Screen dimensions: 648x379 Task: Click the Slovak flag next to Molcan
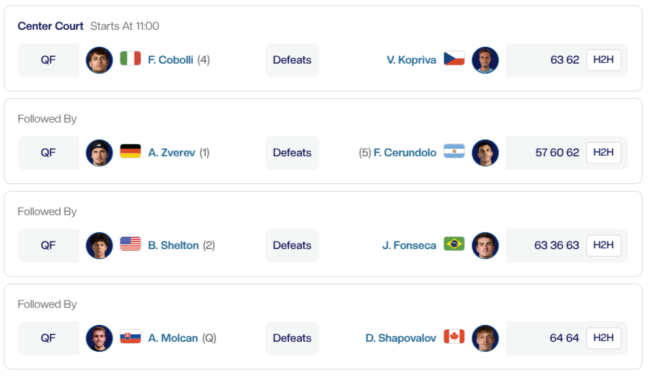pyautogui.click(x=130, y=338)
